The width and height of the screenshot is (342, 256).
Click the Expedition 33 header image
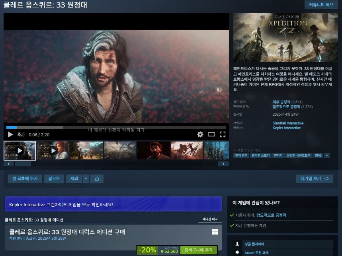tap(285, 37)
